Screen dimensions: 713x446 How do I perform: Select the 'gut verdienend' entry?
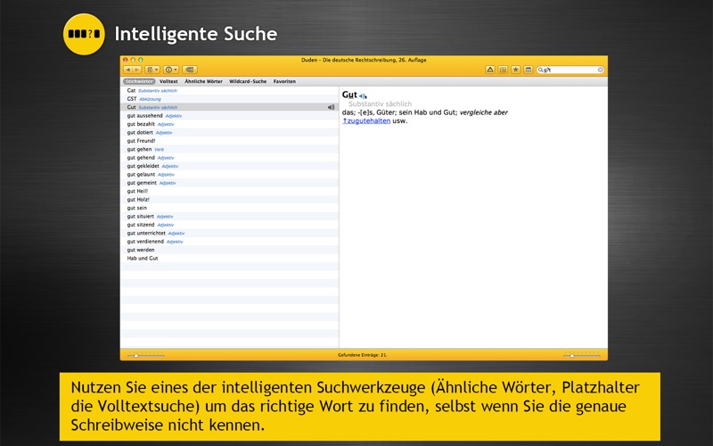[x=230, y=242]
